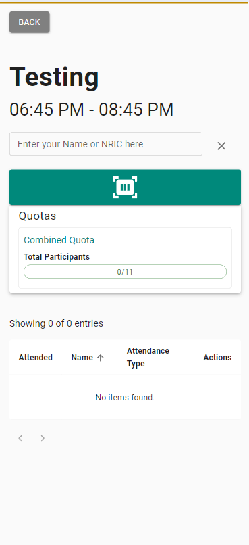This screenshot has width=249, height=545.
Task: Click the No items found row
Action: (x=125, y=398)
